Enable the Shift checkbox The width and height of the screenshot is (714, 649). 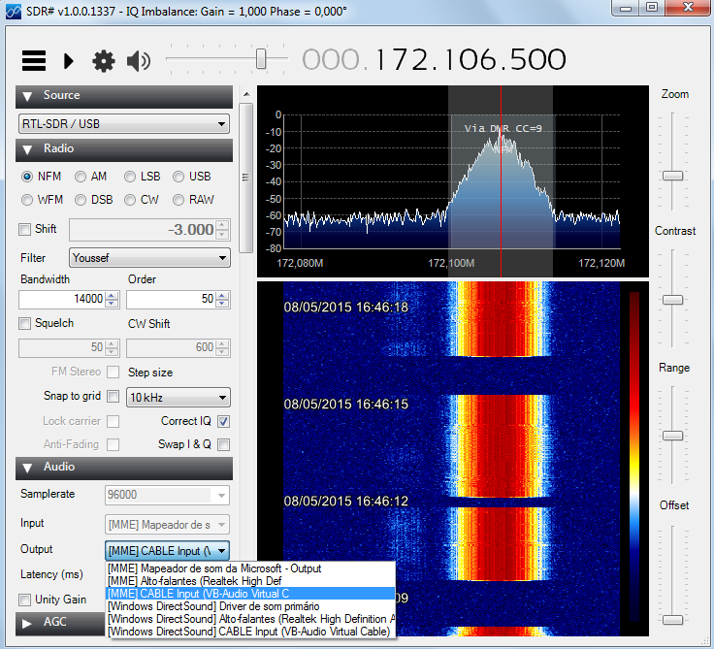pyautogui.click(x=24, y=229)
